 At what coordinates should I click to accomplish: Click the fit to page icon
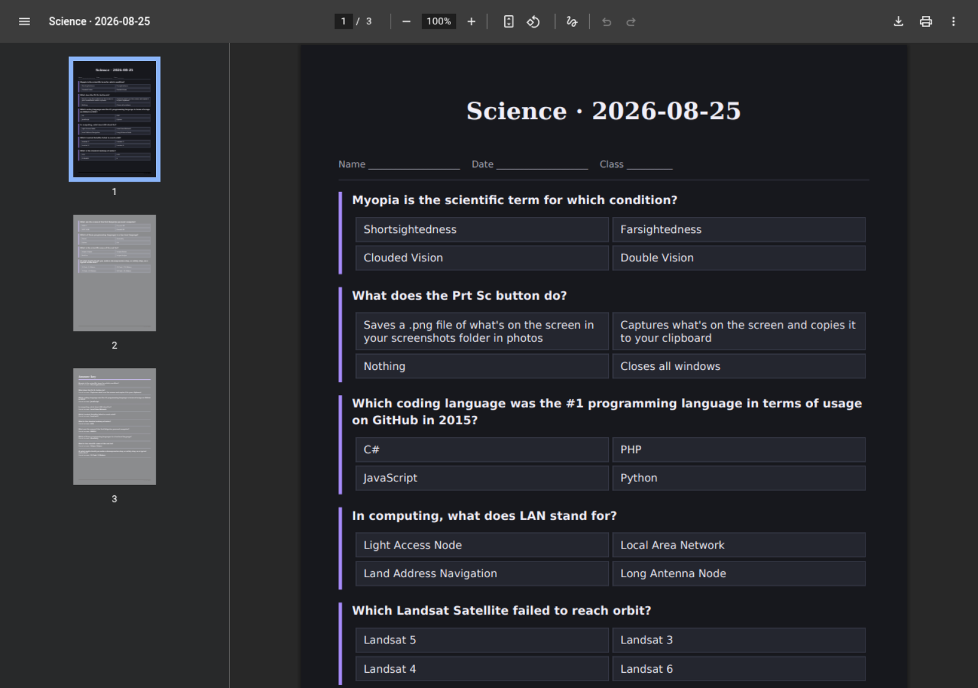tap(509, 21)
